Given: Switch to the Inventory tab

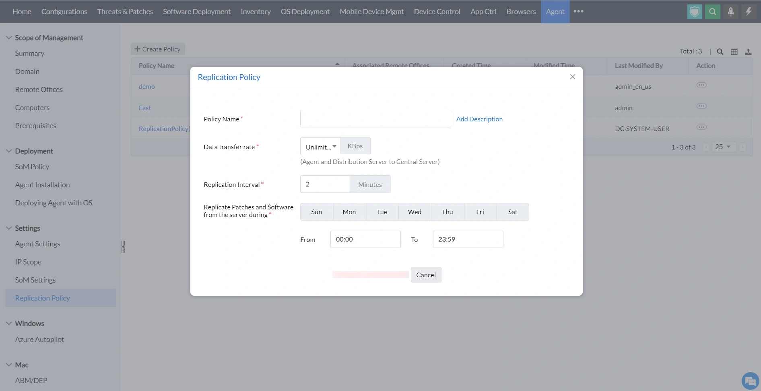Looking at the screenshot, I should (x=256, y=12).
